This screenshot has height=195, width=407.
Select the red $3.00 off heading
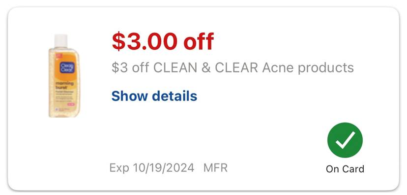[163, 41]
